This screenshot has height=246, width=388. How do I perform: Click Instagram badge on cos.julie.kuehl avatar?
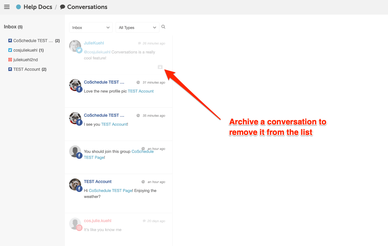coord(79,228)
